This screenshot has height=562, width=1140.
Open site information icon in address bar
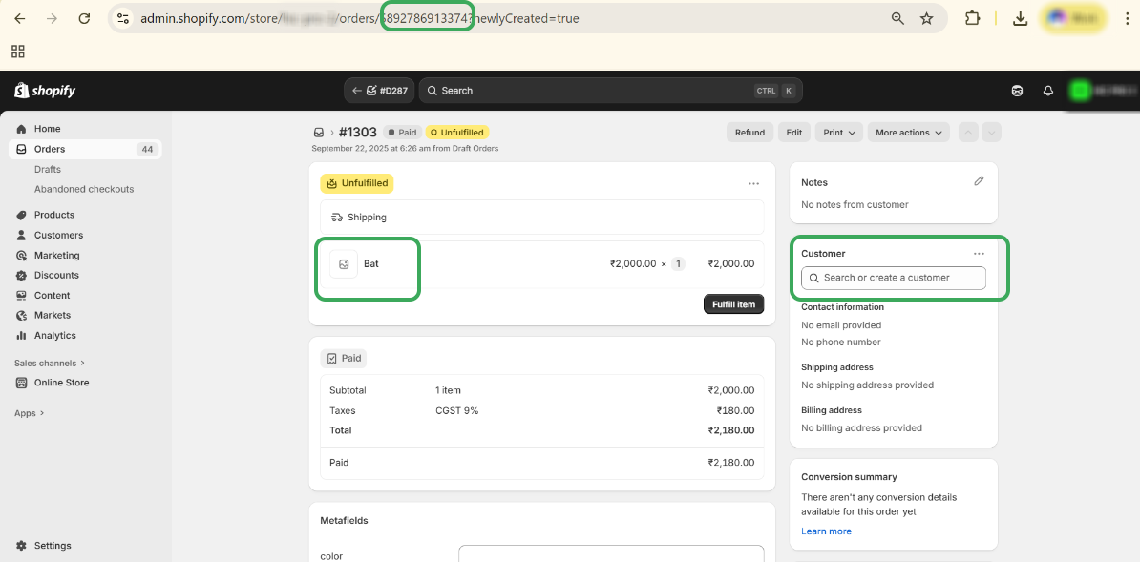(123, 19)
